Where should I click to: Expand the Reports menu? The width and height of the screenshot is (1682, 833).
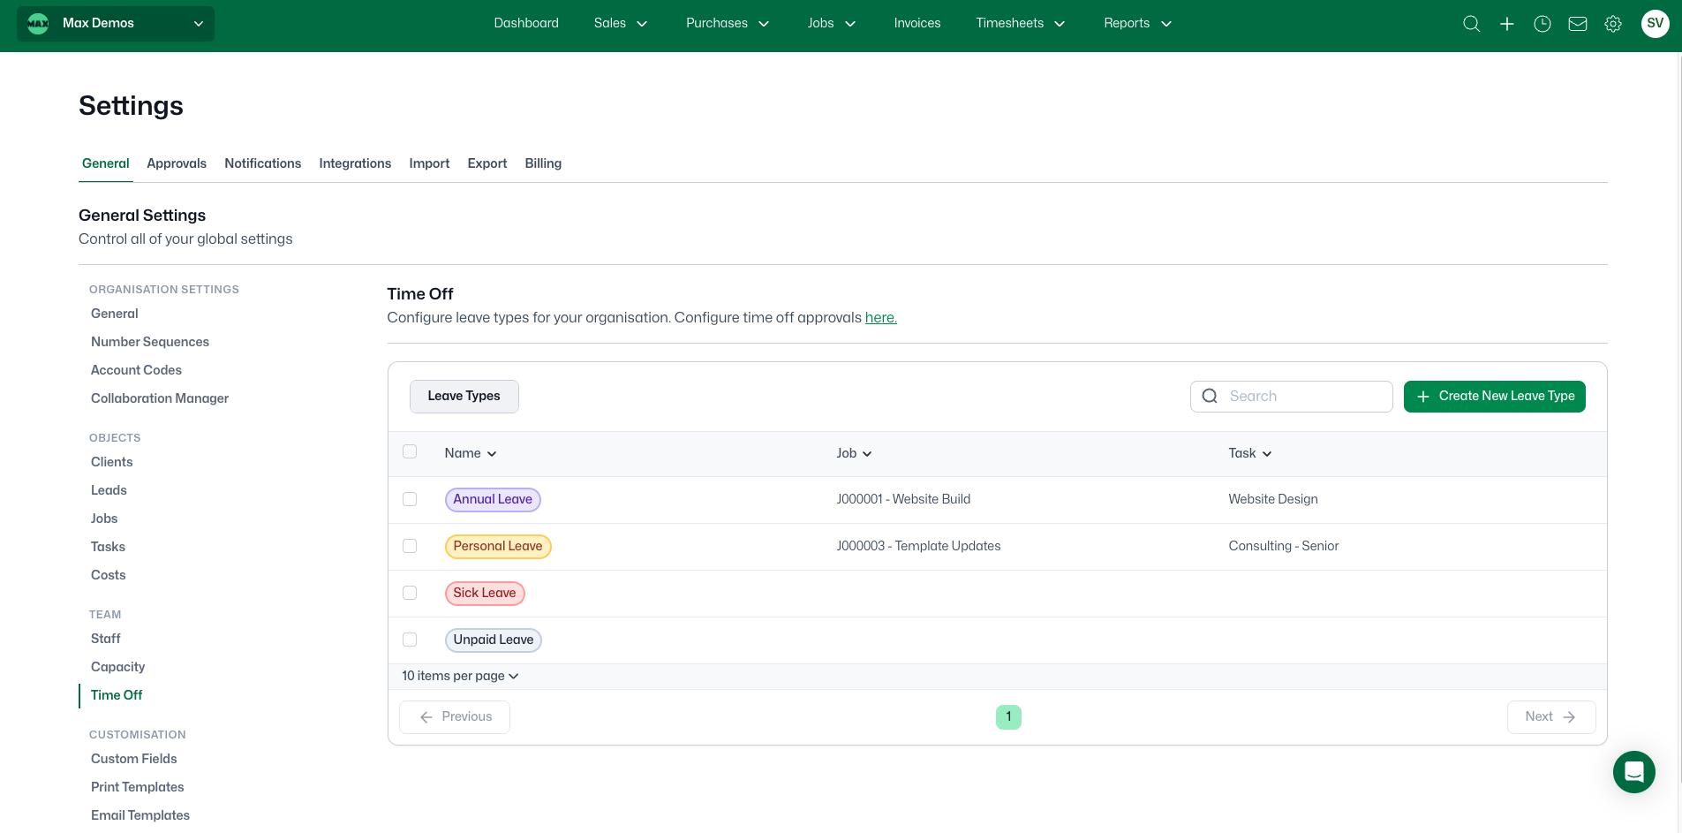pos(1137,24)
